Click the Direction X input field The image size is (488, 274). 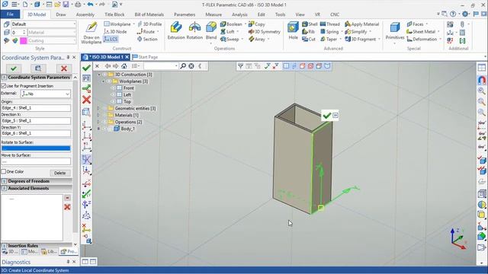coord(36,121)
